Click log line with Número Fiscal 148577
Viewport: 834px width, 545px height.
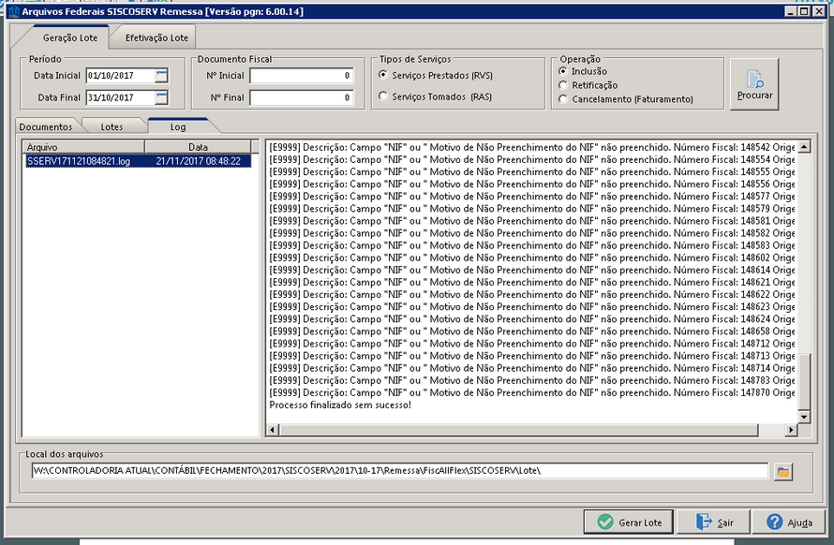(x=532, y=197)
